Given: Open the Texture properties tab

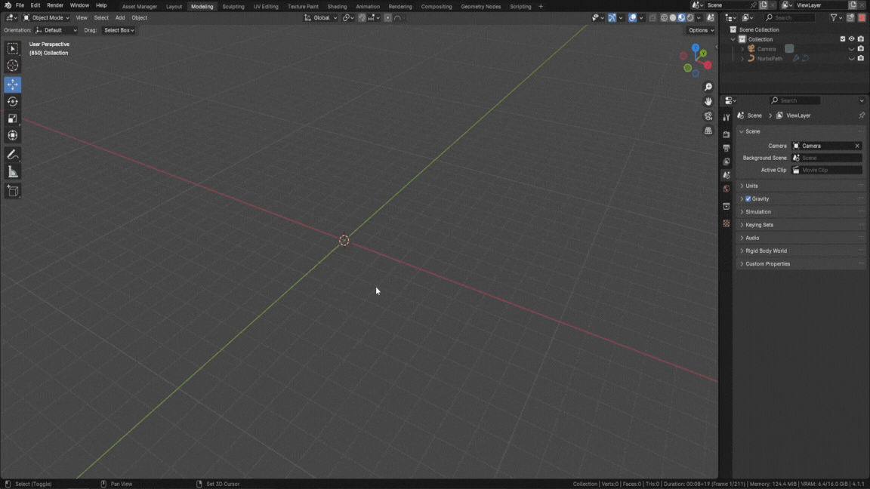Looking at the screenshot, I should 727,223.
